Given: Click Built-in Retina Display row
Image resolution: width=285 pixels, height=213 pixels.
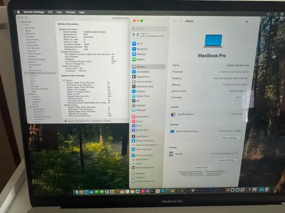Looking at the screenshot, I should (206, 131).
